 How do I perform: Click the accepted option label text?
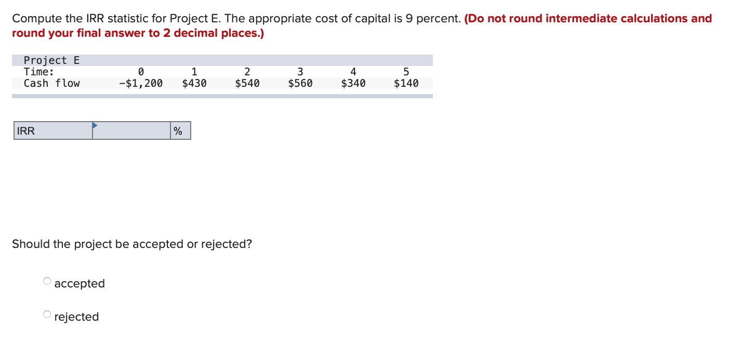click(80, 283)
